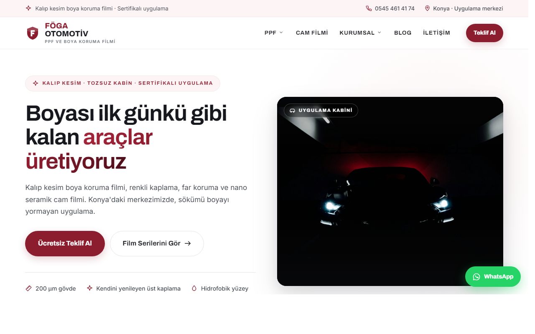Click the sparkle icon beside 'Kendini yenileyen üst kaplama'
The image size is (535, 334).
pos(89,288)
